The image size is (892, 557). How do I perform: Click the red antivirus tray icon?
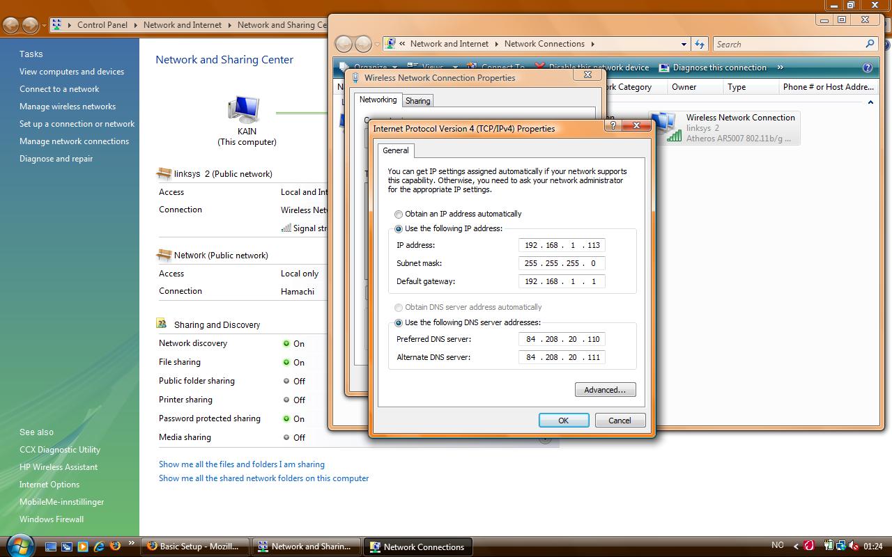[809, 547]
